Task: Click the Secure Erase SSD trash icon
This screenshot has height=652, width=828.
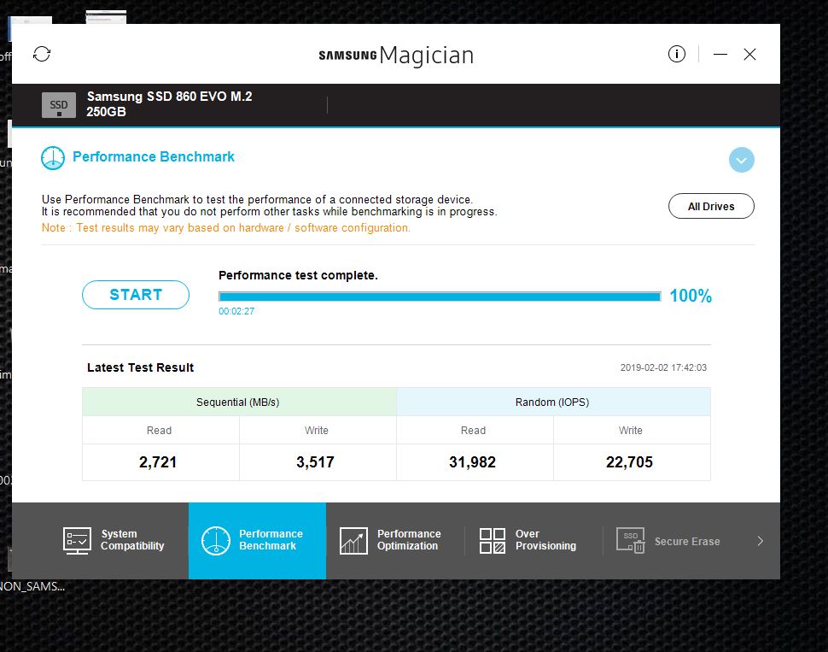Action: (x=631, y=540)
